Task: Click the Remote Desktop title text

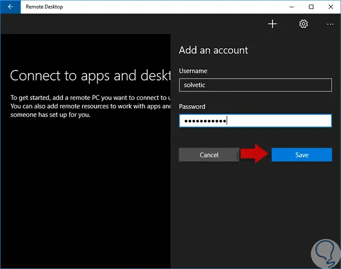Action: click(44, 7)
